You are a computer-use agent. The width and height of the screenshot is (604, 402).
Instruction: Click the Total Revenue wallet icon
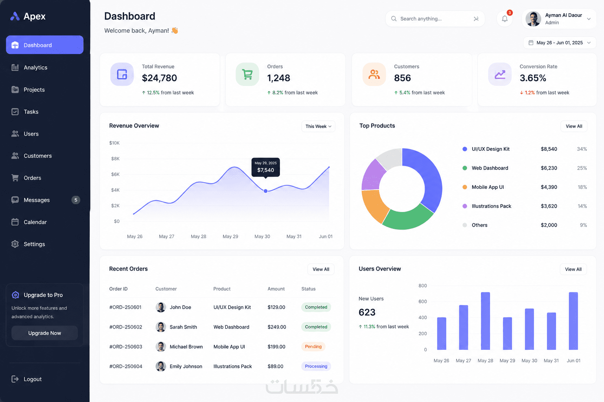coord(122,74)
